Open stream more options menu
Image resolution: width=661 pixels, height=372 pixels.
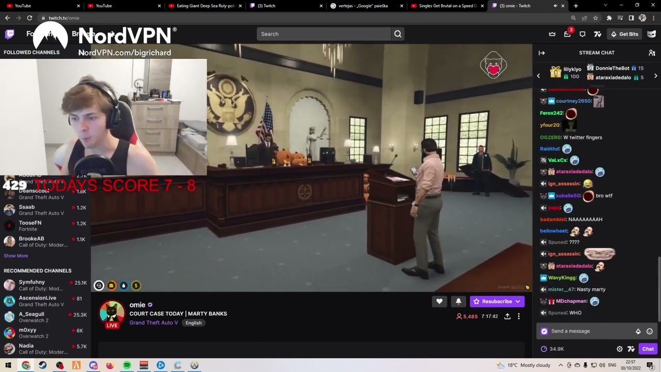[518, 316]
